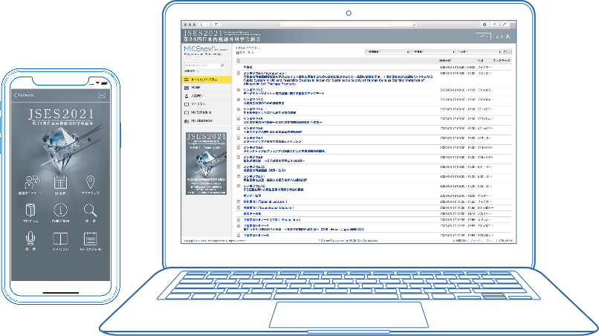The height and width of the screenshot is (336, 599).
Task: Tick the checkbox for Symposium 5 row
Action: 239,119
